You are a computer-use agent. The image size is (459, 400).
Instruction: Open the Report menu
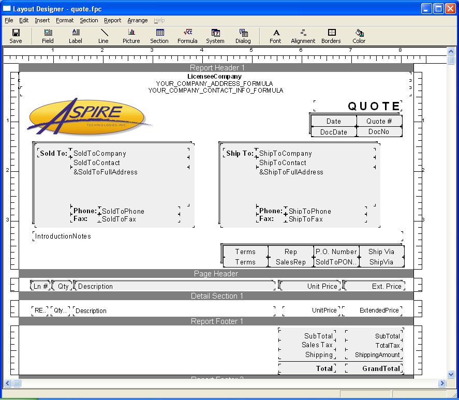pyautogui.click(x=112, y=21)
